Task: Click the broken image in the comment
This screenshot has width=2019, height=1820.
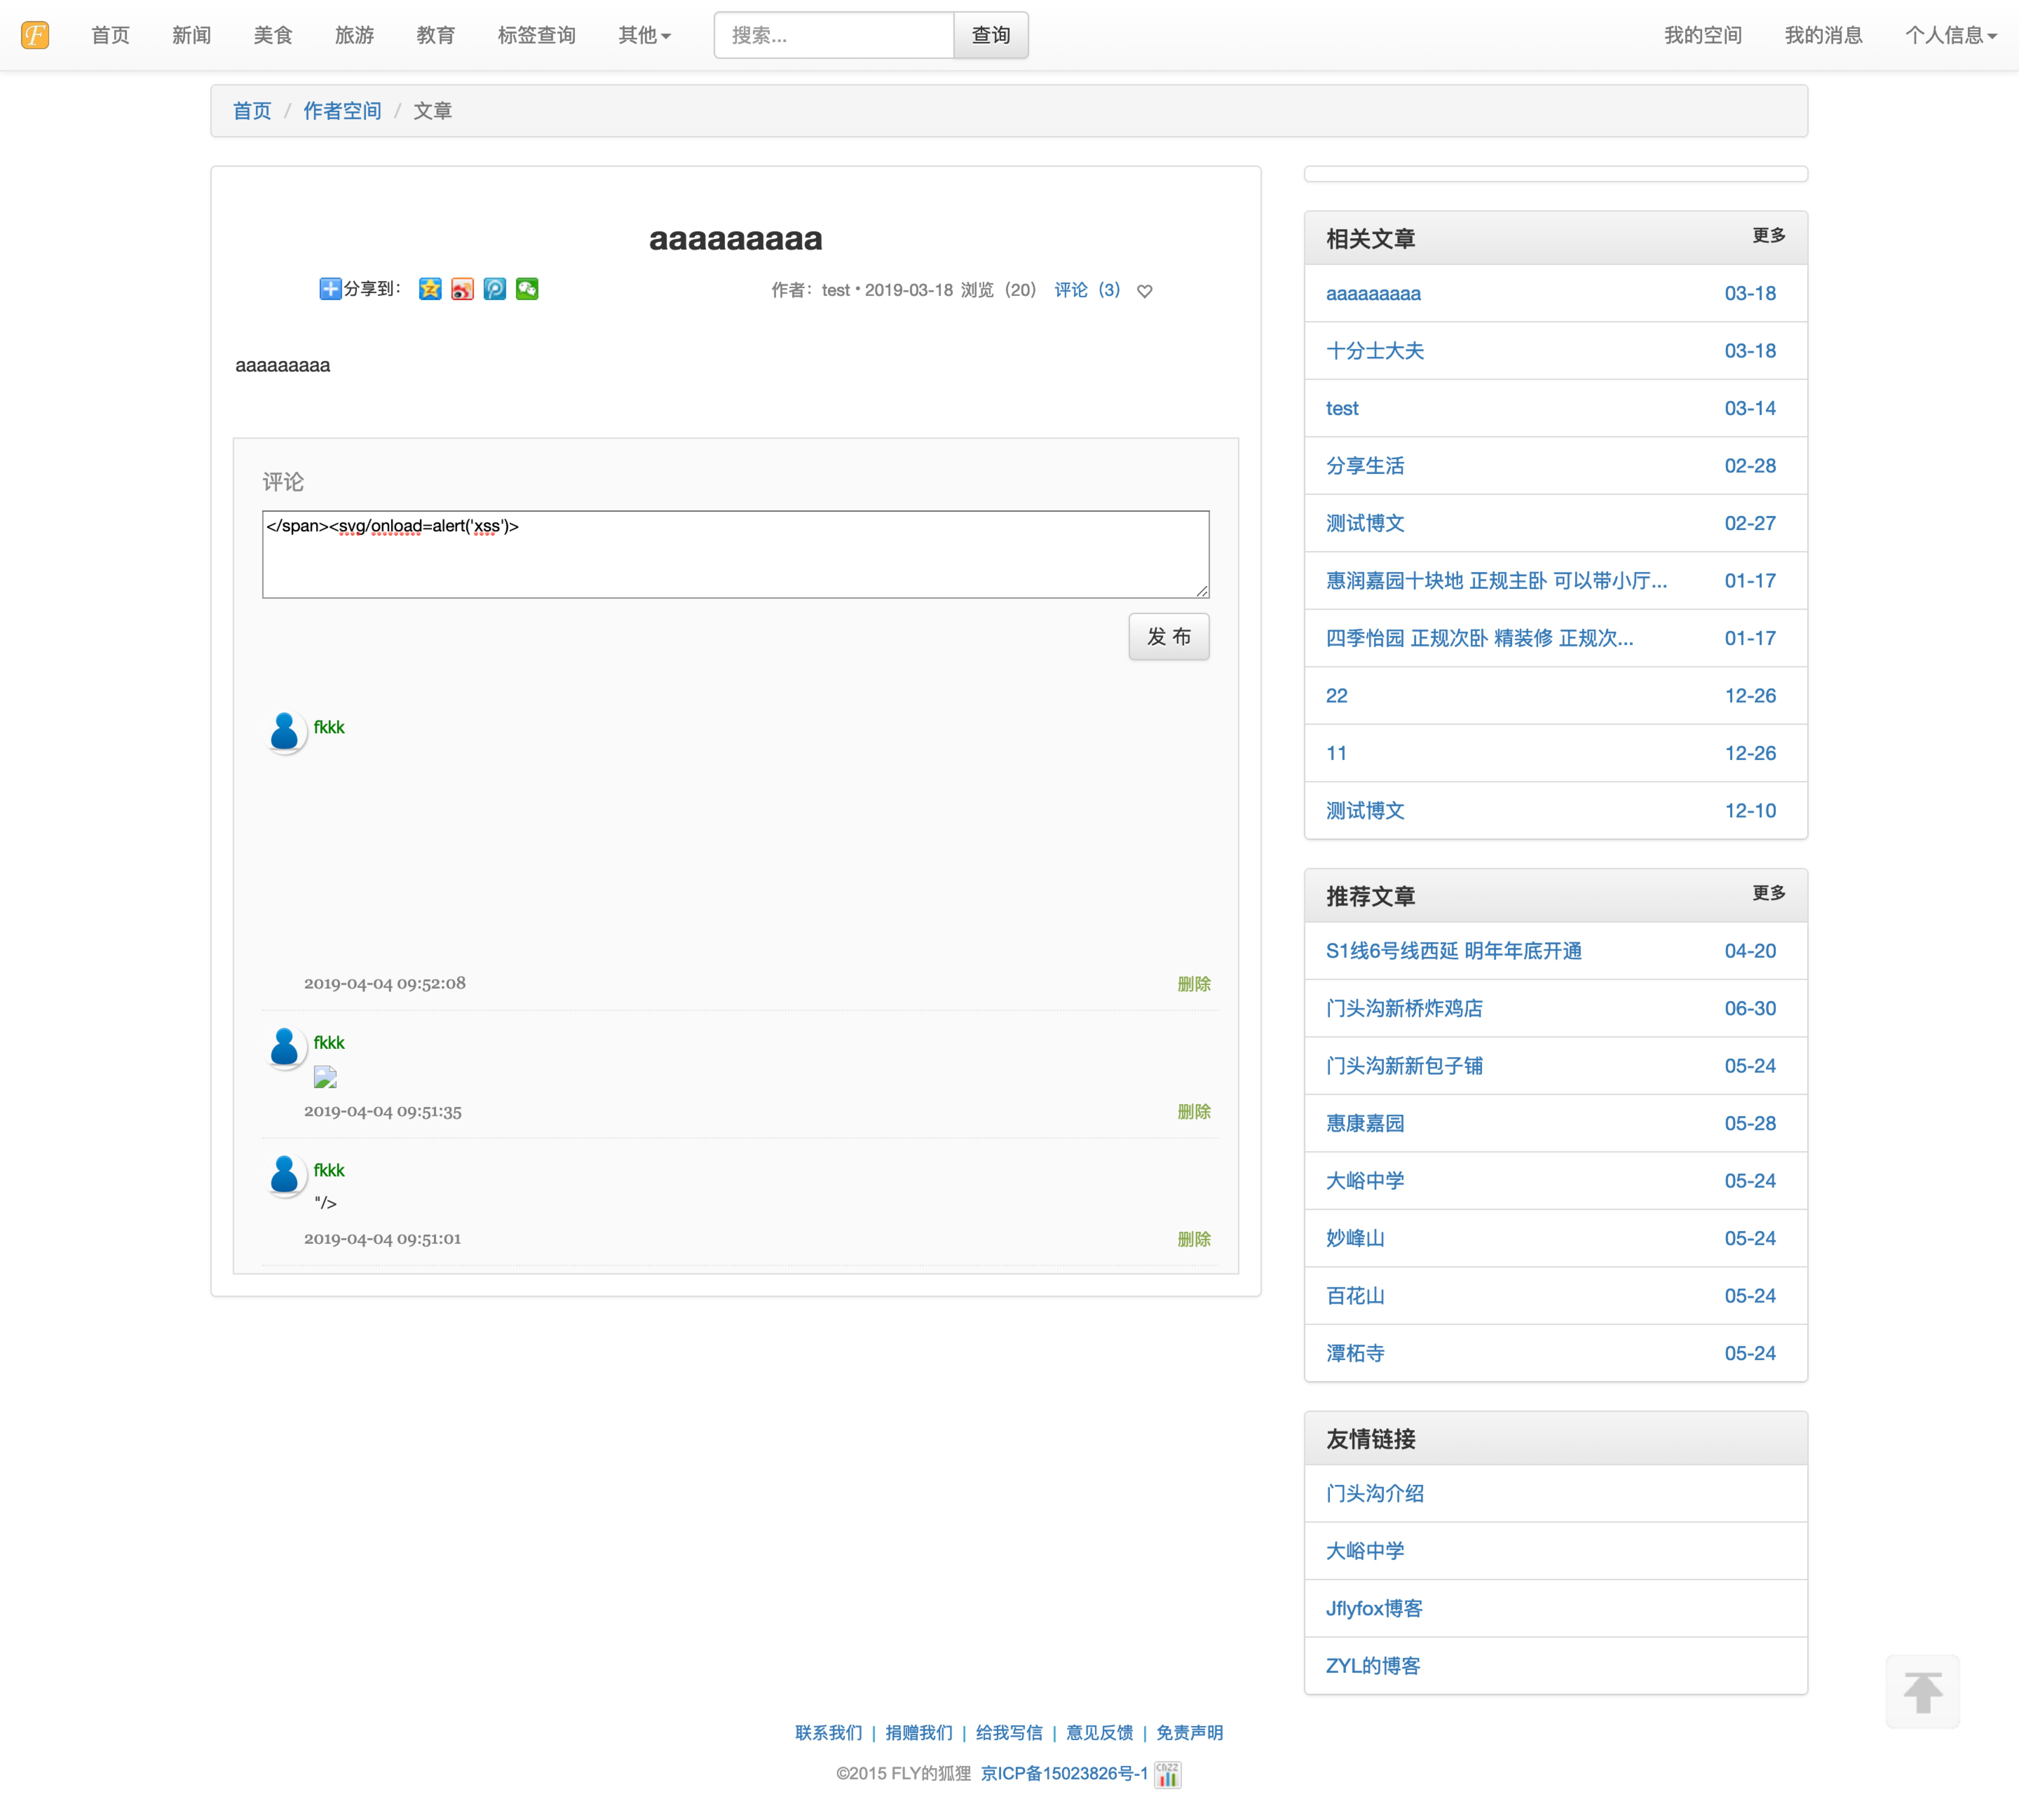Action: point(325,1077)
